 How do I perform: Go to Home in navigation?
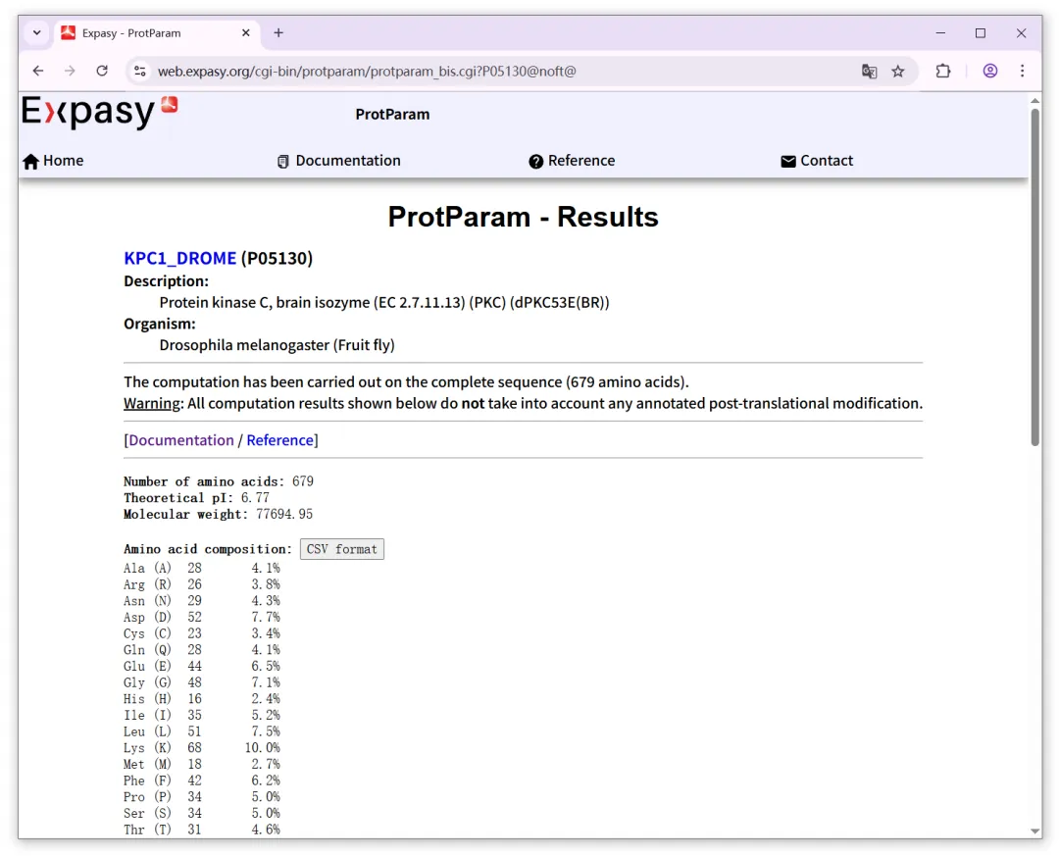point(64,161)
